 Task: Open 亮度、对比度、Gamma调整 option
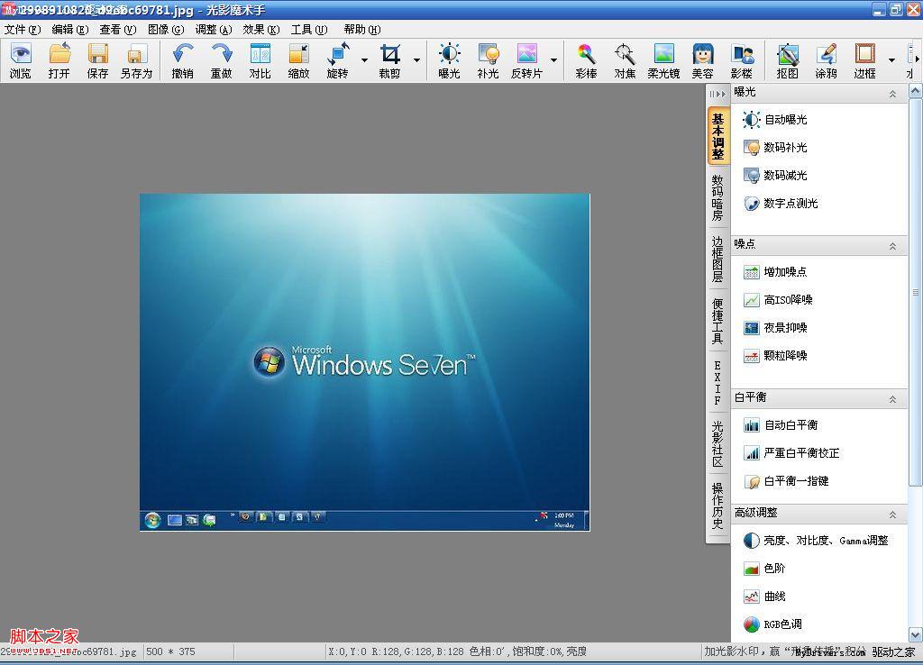[x=816, y=541]
